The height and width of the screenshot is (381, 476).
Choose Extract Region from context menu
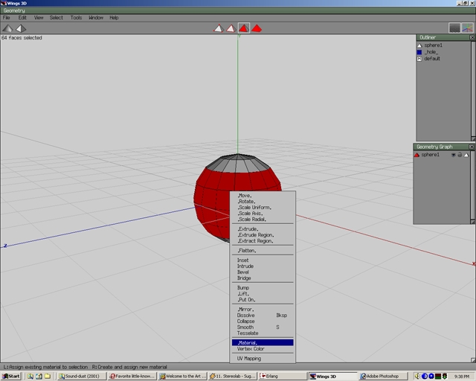click(263, 241)
